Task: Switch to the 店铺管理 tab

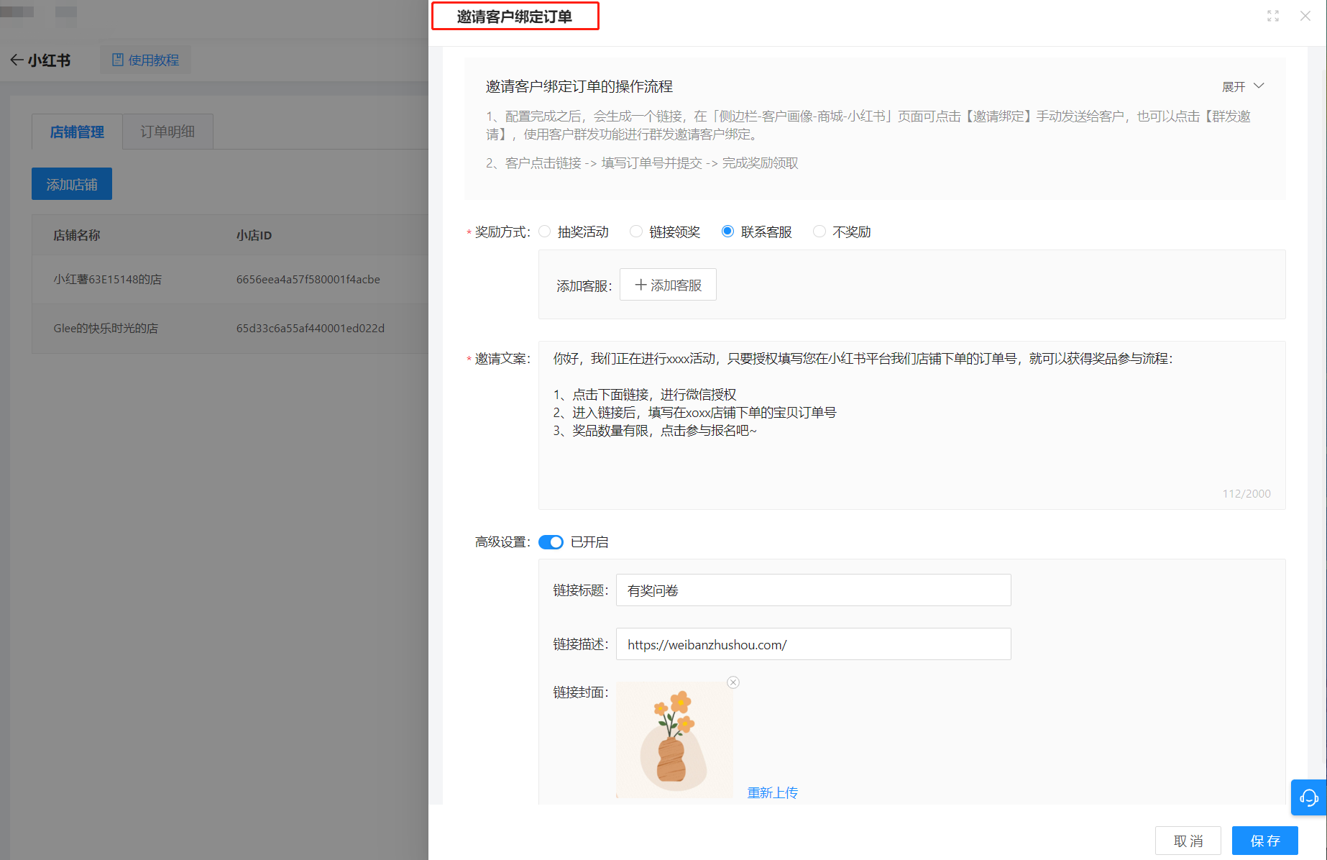Action: pos(77,132)
